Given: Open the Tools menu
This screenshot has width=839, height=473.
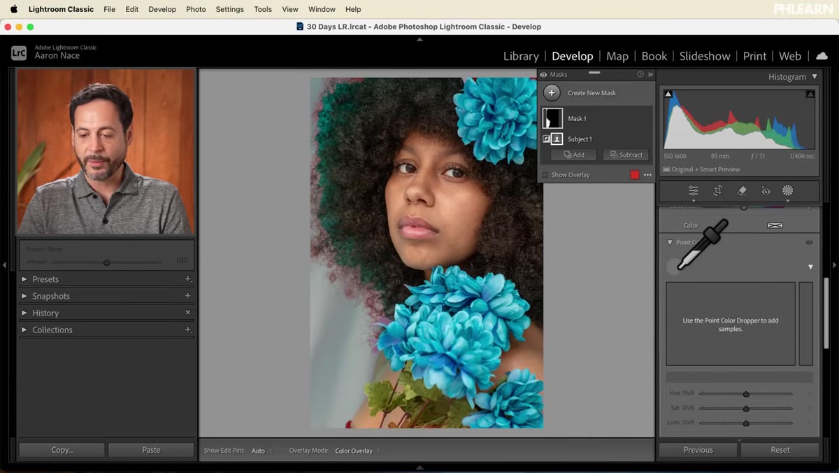Looking at the screenshot, I should point(263,9).
